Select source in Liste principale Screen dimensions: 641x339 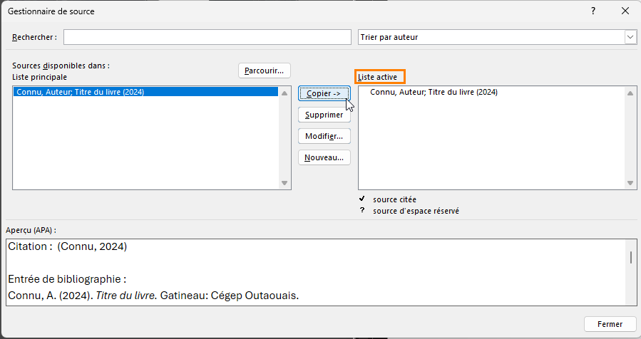(x=78, y=92)
